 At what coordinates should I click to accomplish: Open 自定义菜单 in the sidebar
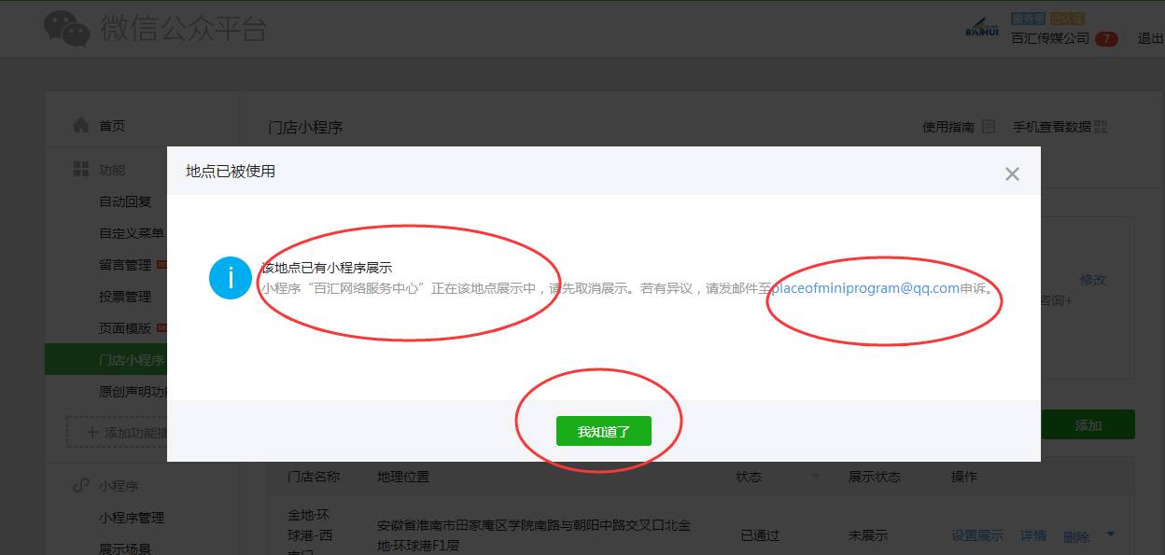[x=132, y=233]
